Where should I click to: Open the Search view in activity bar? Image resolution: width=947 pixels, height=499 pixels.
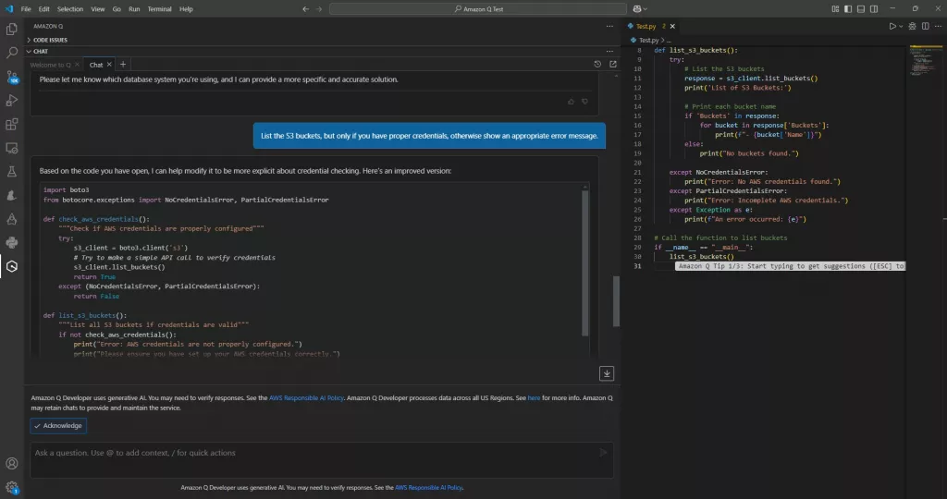point(12,53)
